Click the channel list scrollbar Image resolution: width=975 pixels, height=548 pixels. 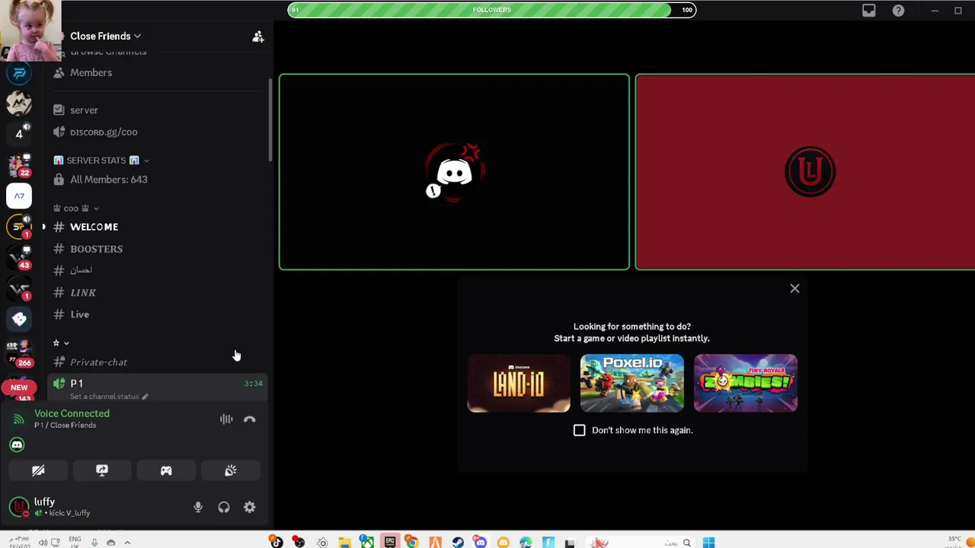(270, 120)
